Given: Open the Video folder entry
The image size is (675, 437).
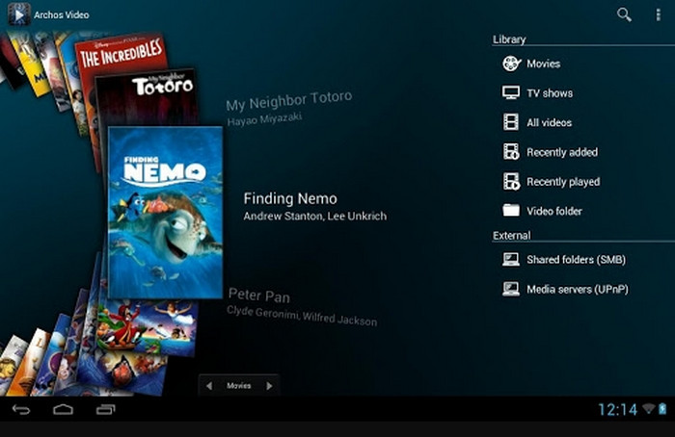Looking at the screenshot, I should [x=583, y=211].
